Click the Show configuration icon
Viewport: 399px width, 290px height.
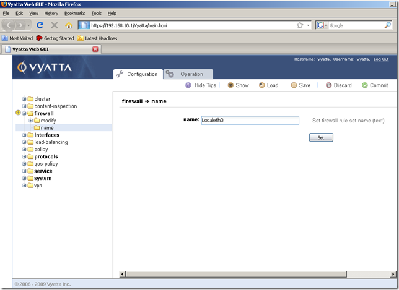(x=230, y=85)
